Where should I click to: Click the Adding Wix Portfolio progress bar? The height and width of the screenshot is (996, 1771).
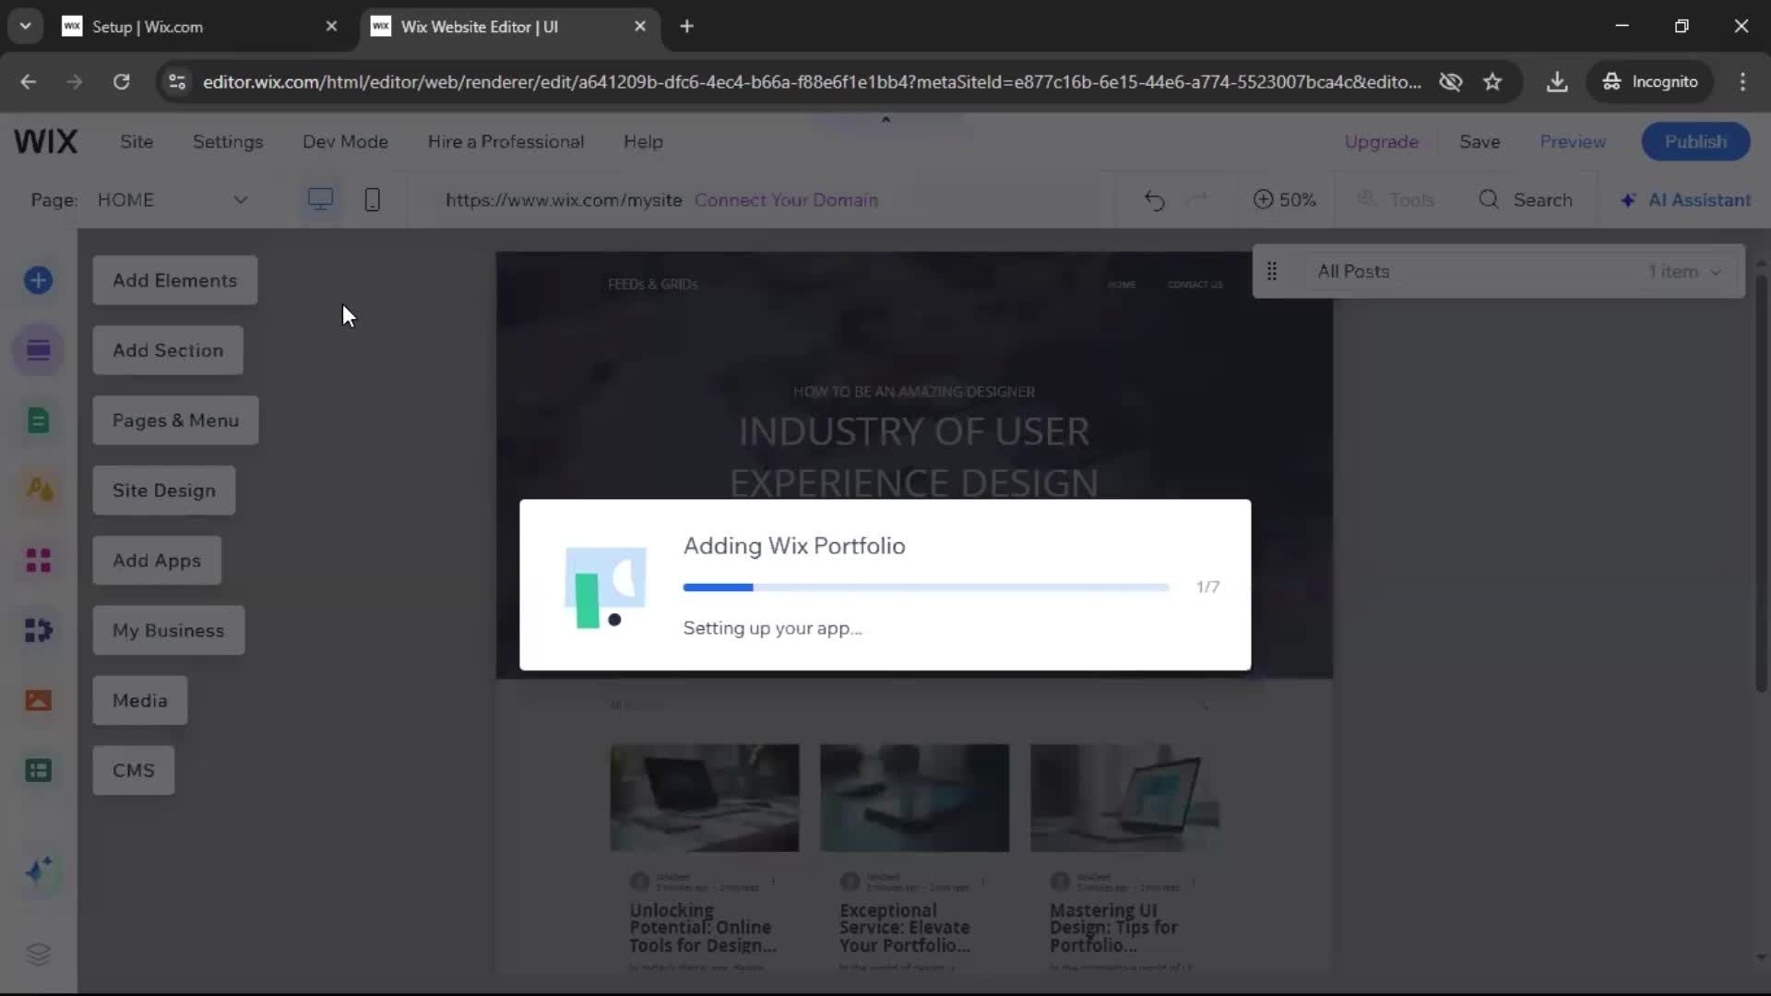tap(925, 587)
